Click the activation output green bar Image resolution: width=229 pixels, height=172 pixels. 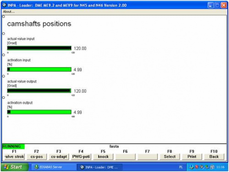coord(39,112)
